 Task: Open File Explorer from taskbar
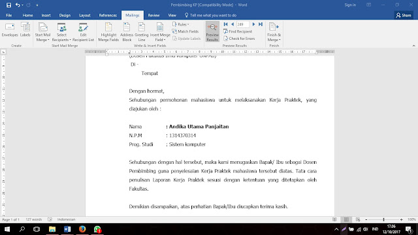click(52, 229)
